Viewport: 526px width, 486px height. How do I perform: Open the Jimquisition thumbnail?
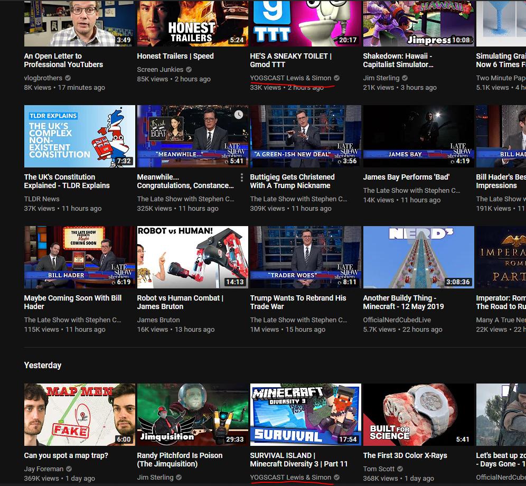coord(193,415)
